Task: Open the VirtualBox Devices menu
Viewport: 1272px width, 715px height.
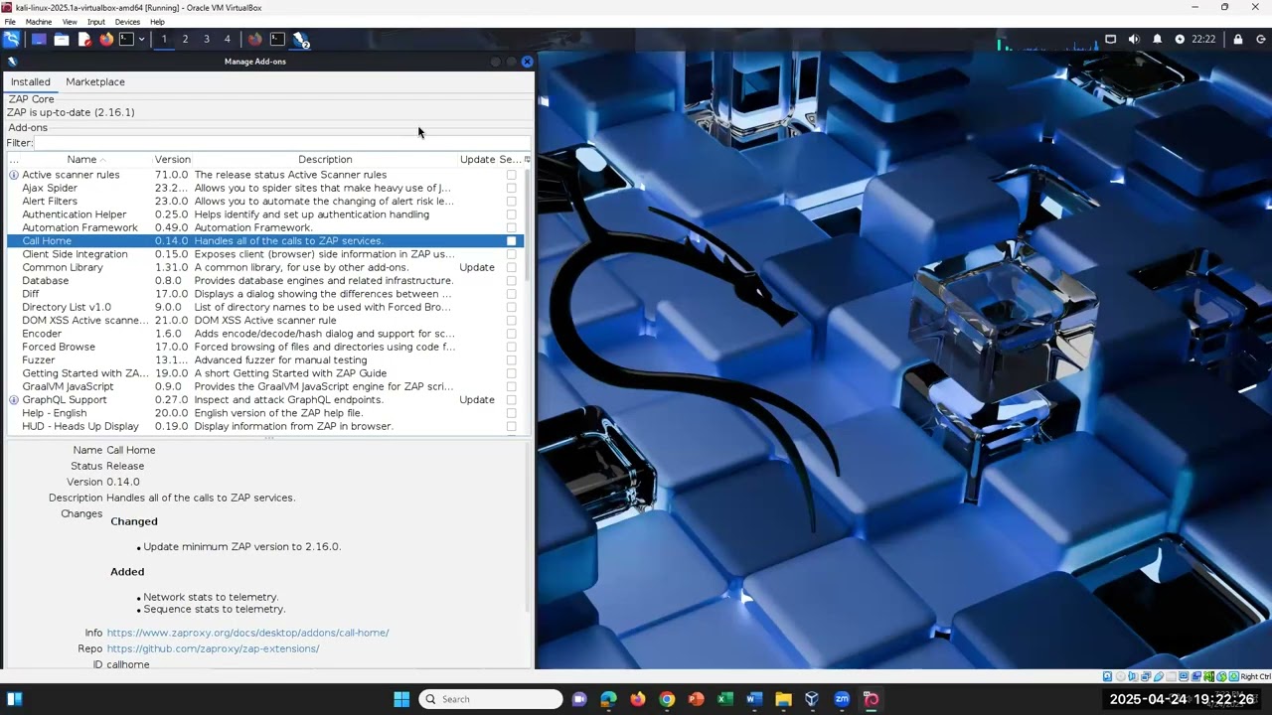Action: tap(127, 22)
